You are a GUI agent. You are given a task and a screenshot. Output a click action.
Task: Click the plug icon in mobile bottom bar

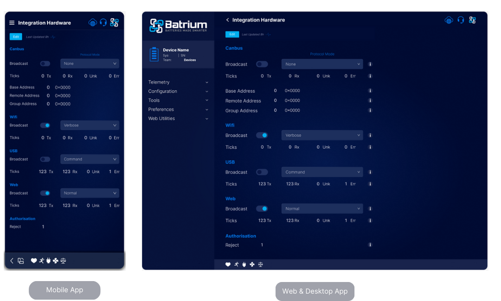pos(48,261)
